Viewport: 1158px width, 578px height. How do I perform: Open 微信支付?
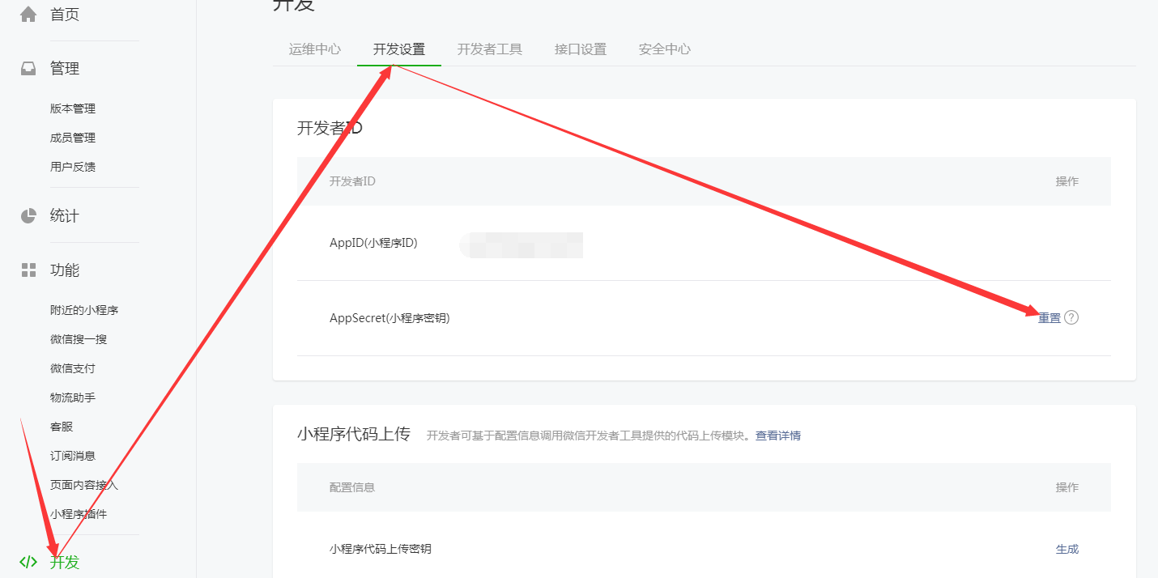coord(73,368)
